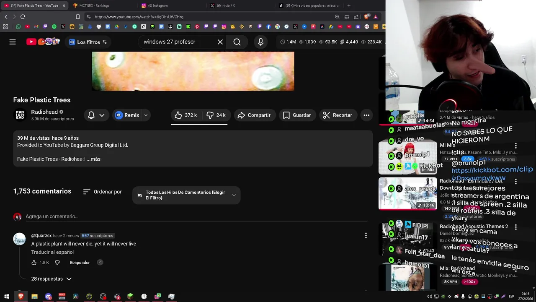Open the YouTube hamburger guide menu

(13, 42)
